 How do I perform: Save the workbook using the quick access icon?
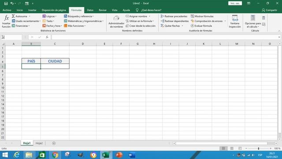[6, 4]
